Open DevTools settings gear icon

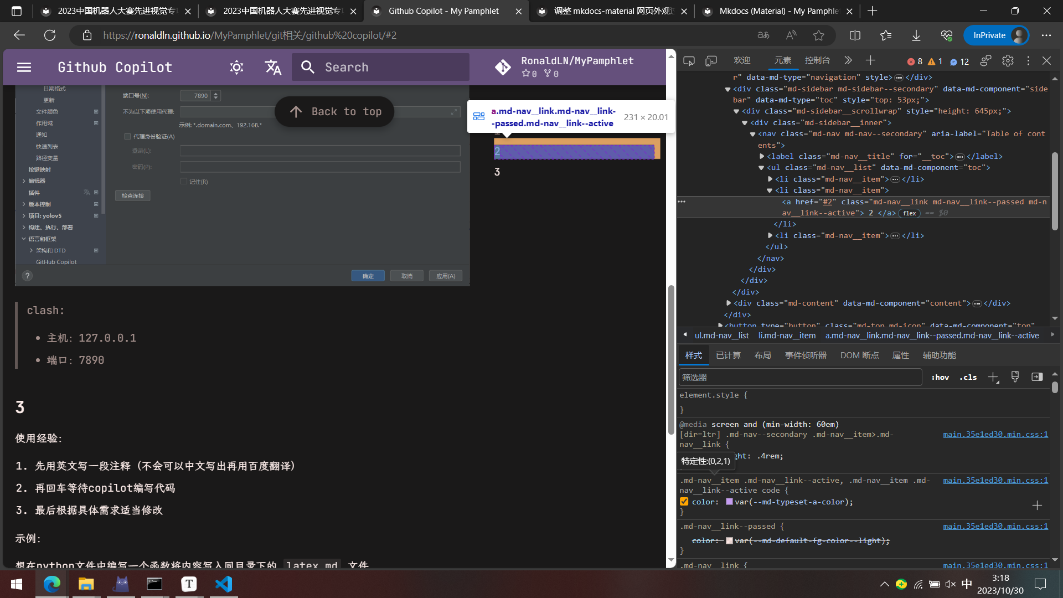(x=1008, y=61)
